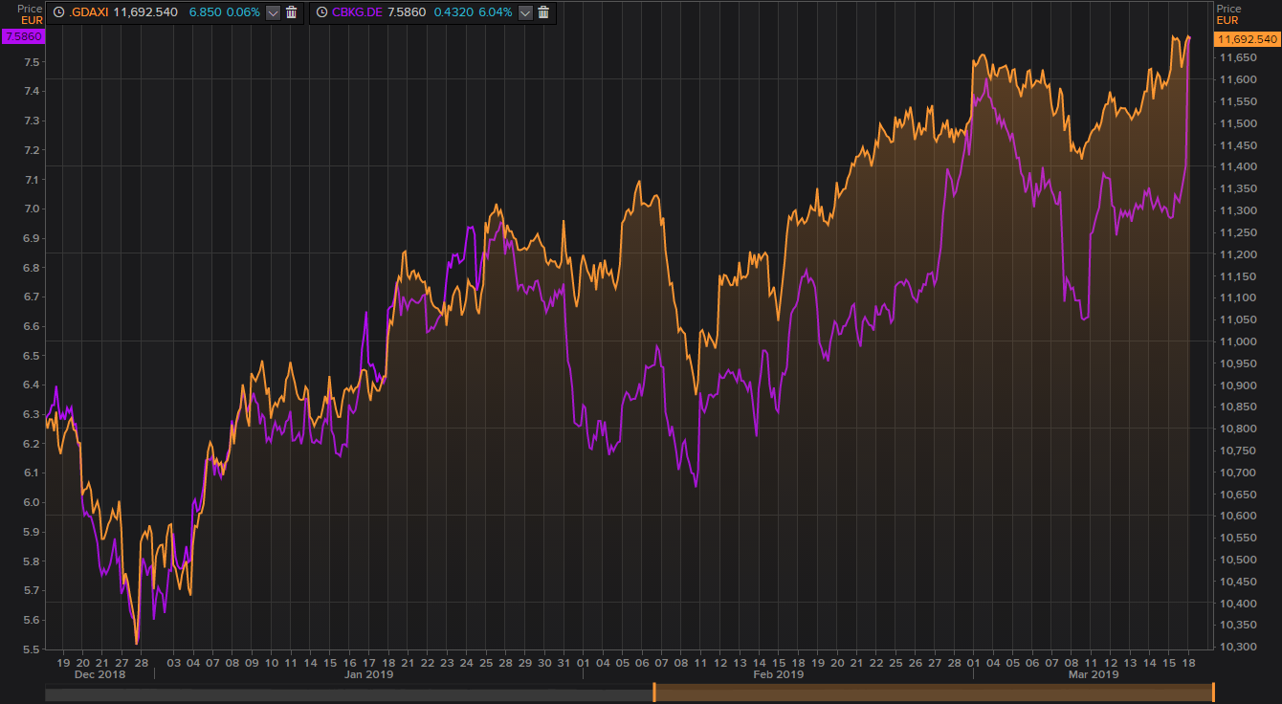This screenshot has width=1282, height=704.
Task: Click the .GDAXI percent change 0.06%
Action: tap(244, 12)
